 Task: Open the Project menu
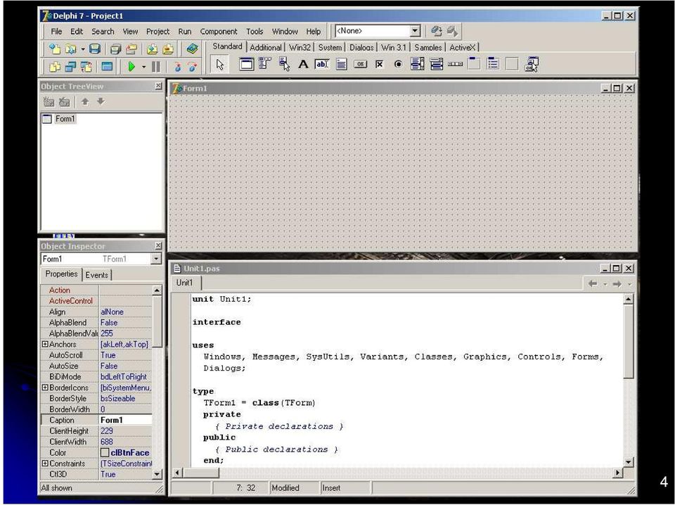tap(157, 32)
